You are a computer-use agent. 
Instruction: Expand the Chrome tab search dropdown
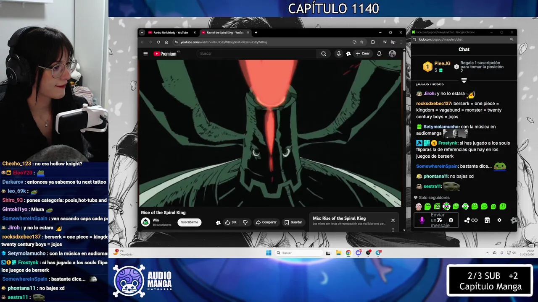(142, 32)
